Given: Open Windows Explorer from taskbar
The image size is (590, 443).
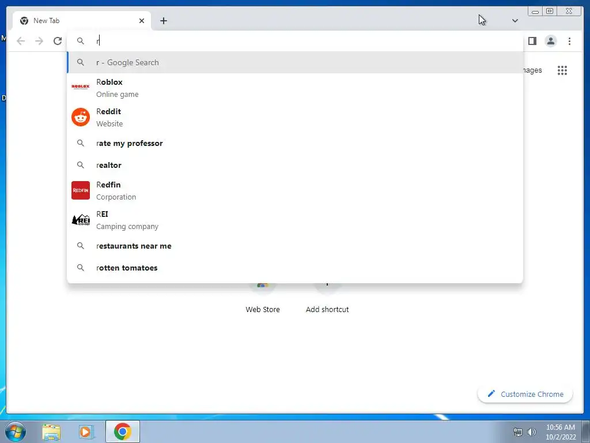Looking at the screenshot, I should [x=51, y=431].
